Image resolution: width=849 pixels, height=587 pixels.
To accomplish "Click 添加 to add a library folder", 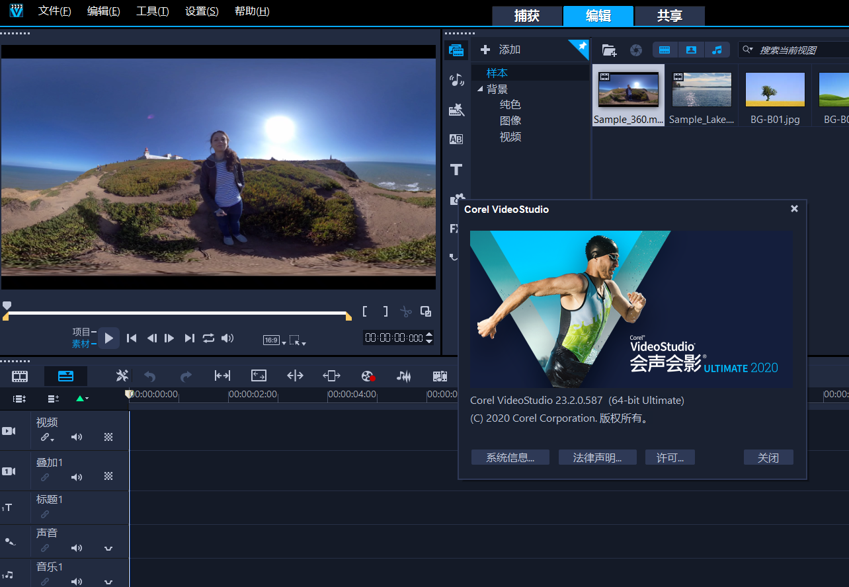I will coord(501,50).
